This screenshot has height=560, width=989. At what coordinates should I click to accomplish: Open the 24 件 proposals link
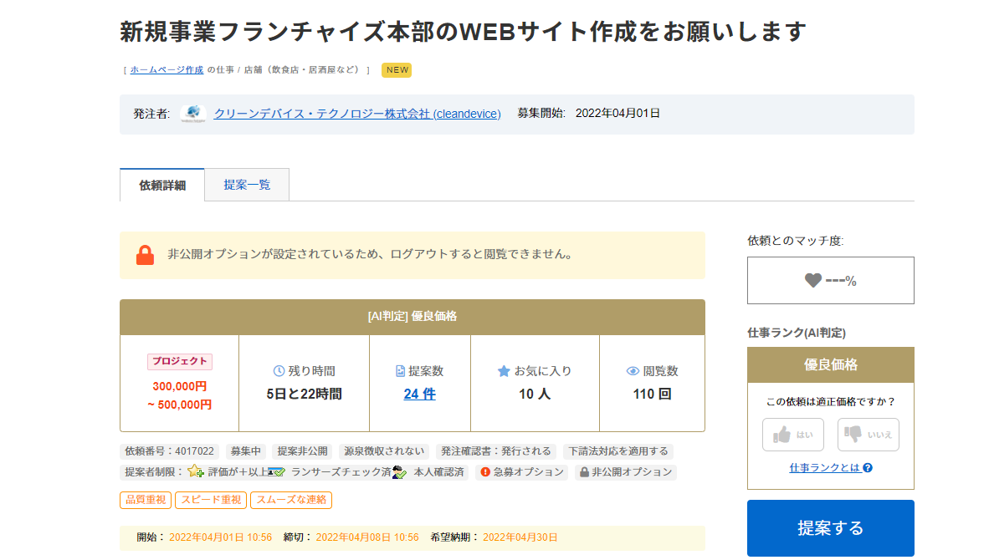pos(419,394)
